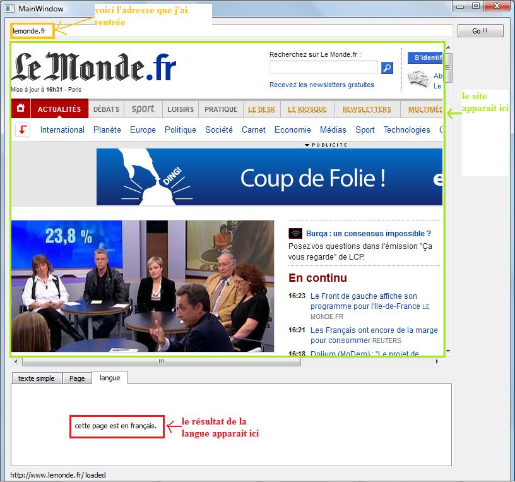
Task: Click the vertical scrollbar down arrow
Action: coord(448,351)
